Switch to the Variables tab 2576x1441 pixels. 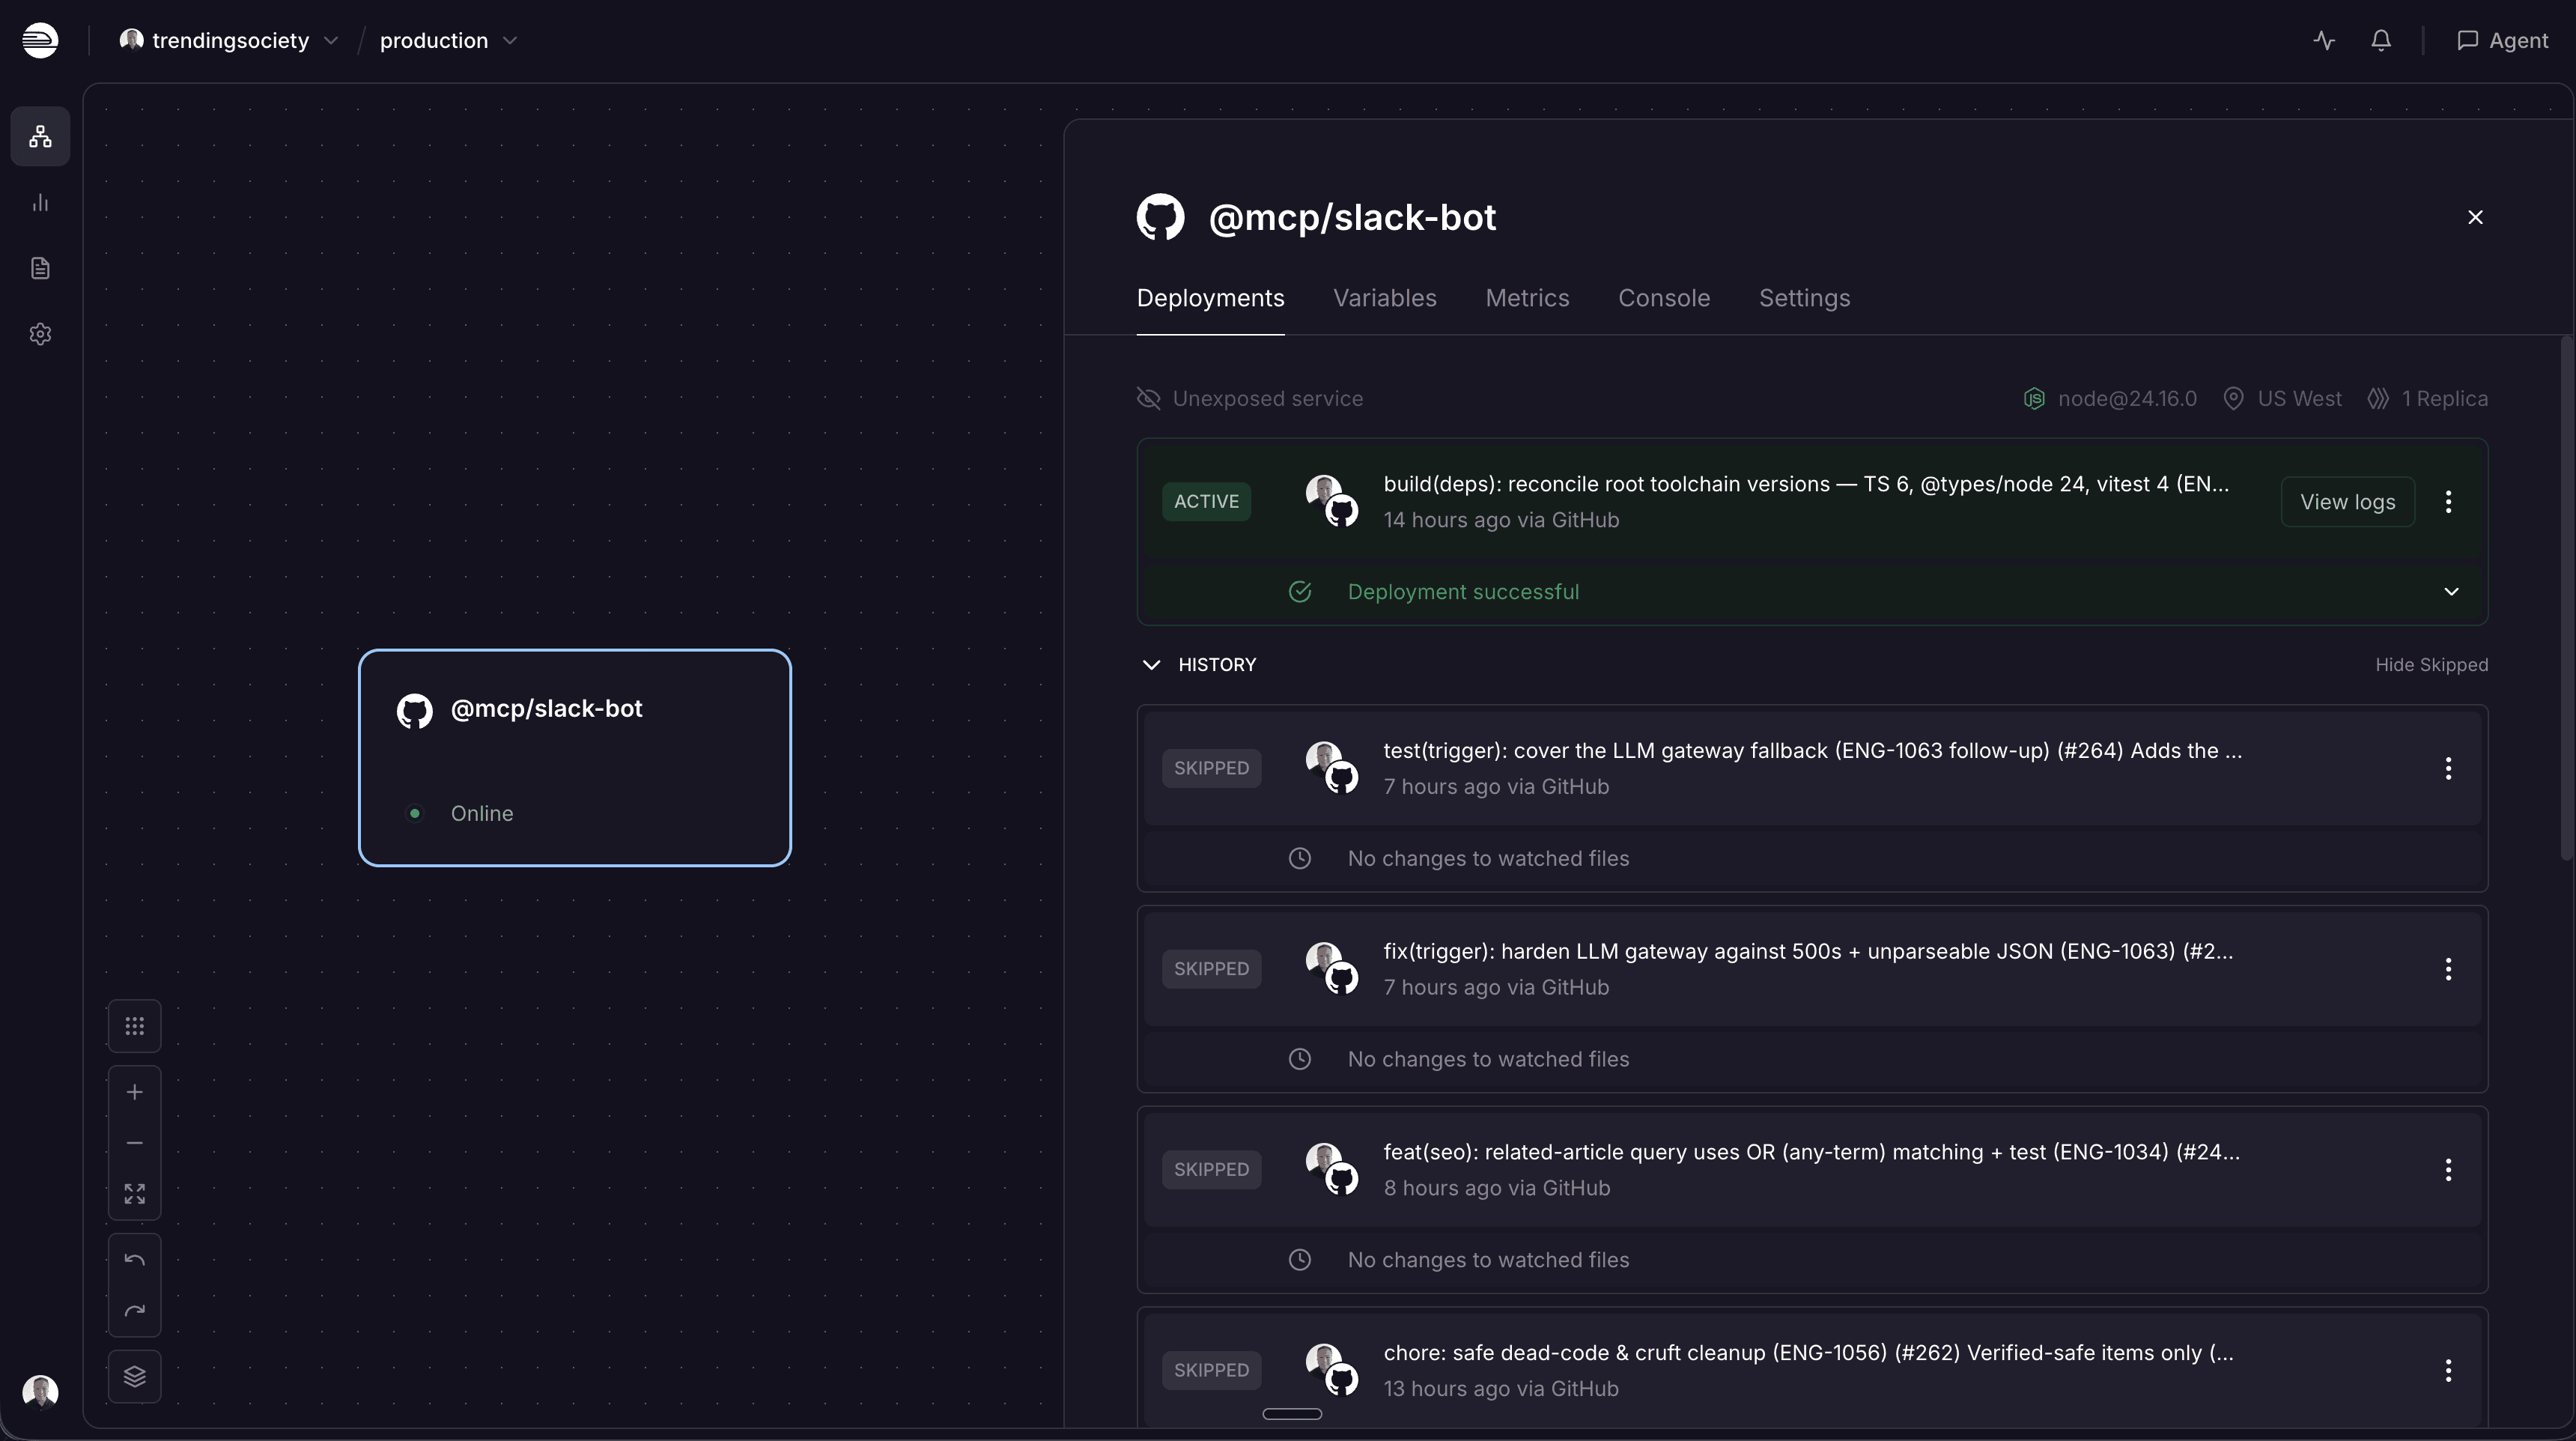[1385, 298]
